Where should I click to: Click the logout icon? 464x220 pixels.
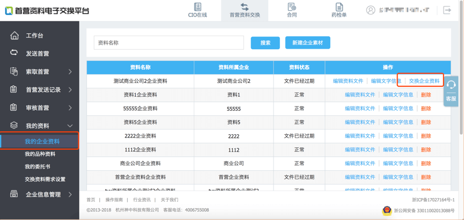(447, 10)
